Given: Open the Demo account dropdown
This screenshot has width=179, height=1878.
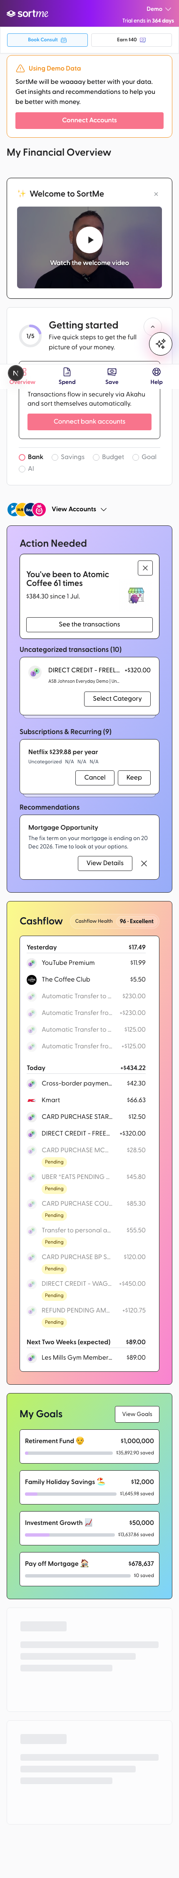Looking at the screenshot, I should point(159,10).
